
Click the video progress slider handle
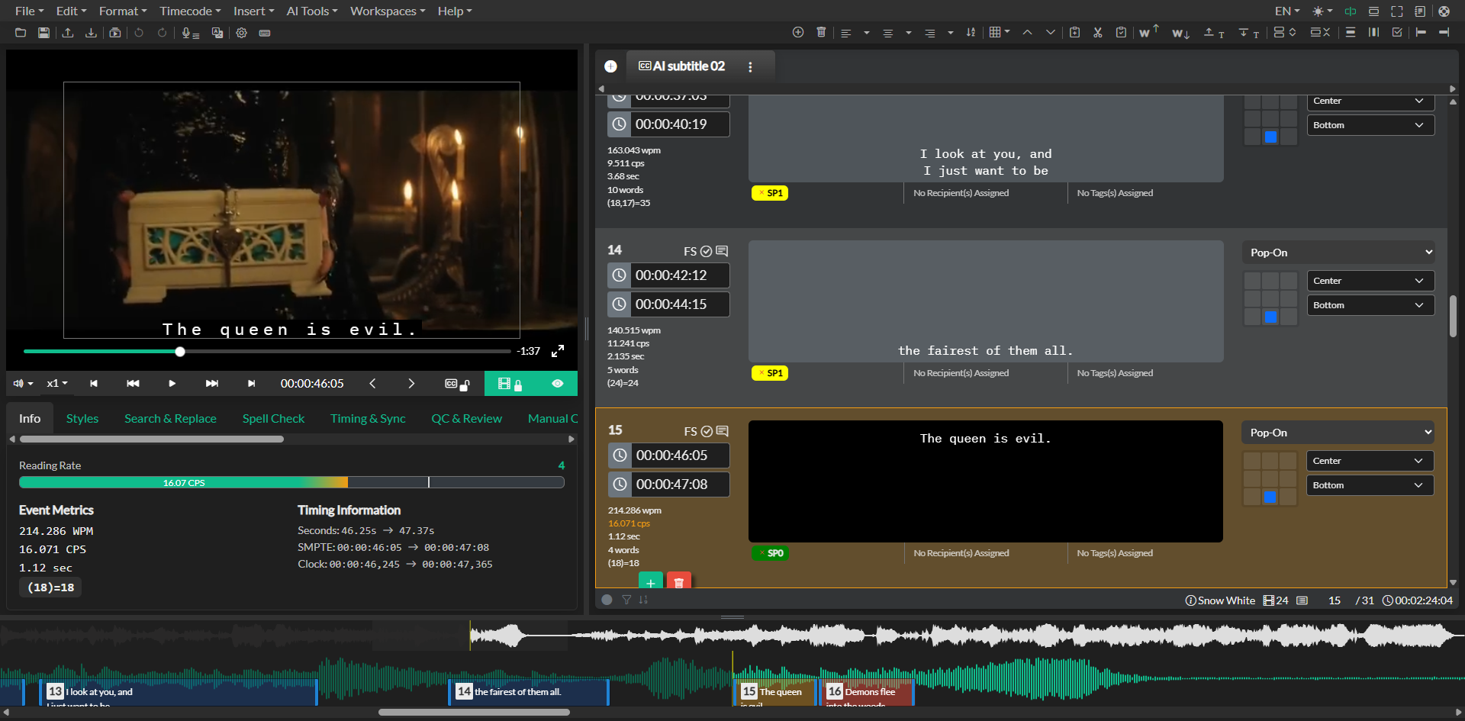[180, 351]
